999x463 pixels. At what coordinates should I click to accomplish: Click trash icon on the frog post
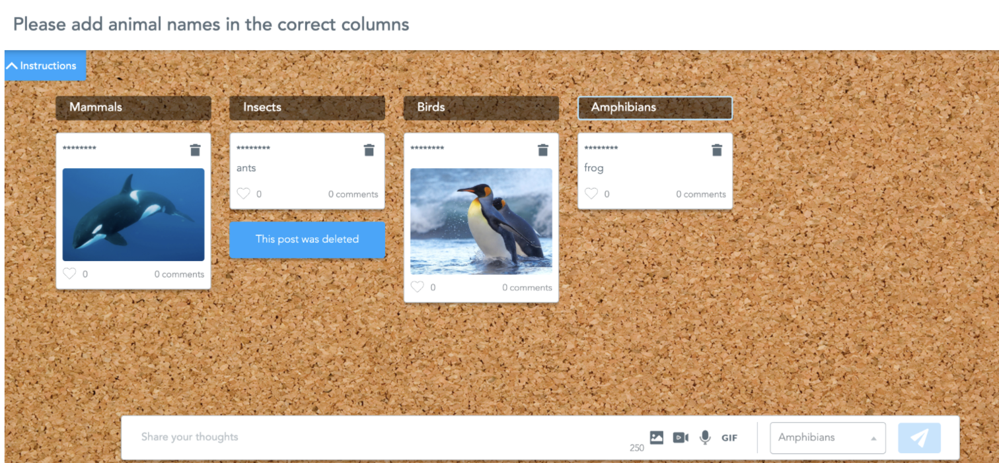tap(716, 150)
